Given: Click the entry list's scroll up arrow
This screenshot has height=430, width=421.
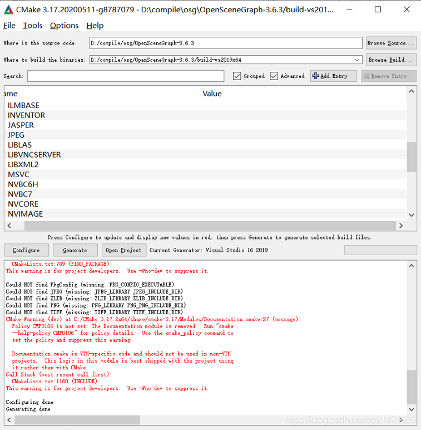Looking at the screenshot, I should pyautogui.click(x=411, y=91).
